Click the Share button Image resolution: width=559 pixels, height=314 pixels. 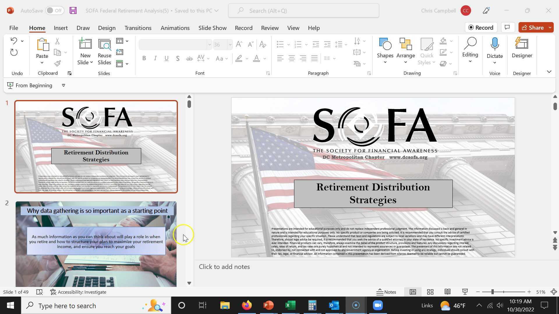click(x=533, y=28)
